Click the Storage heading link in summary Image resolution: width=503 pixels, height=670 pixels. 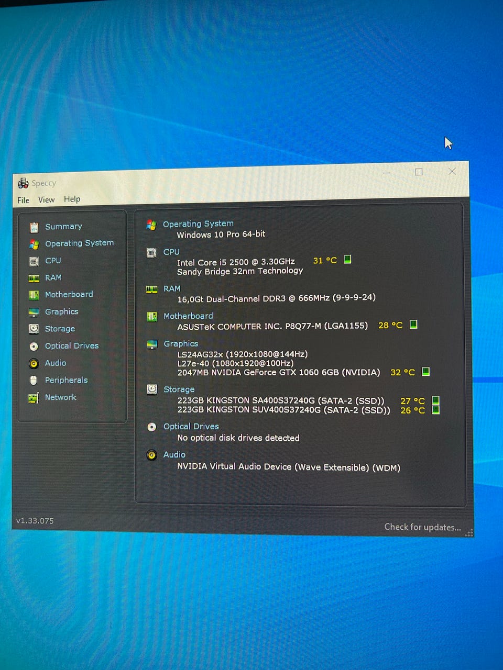pos(179,389)
